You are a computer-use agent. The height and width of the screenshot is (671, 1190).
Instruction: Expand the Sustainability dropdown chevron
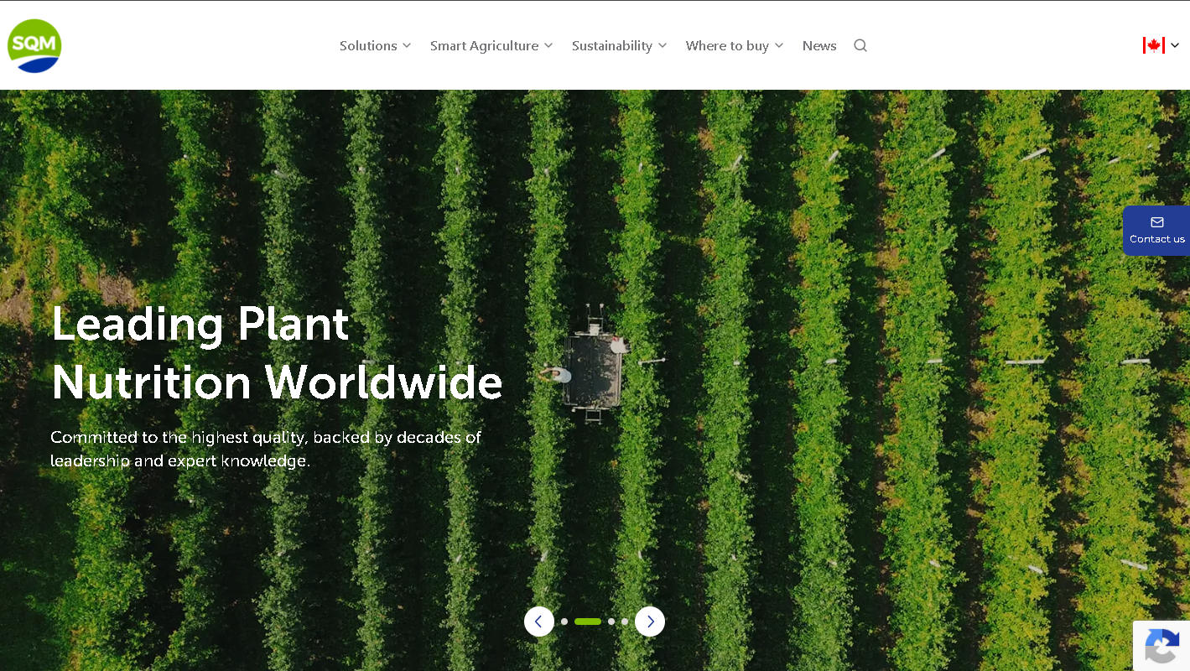click(663, 46)
